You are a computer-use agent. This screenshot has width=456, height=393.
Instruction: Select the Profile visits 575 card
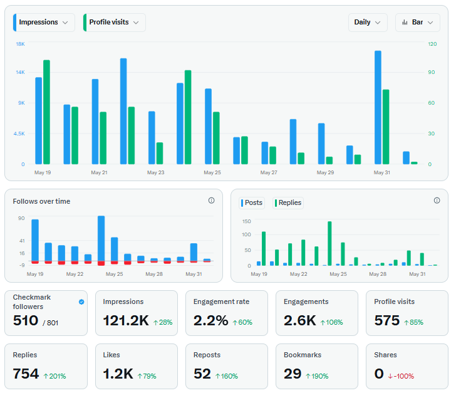pyautogui.click(x=407, y=313)
